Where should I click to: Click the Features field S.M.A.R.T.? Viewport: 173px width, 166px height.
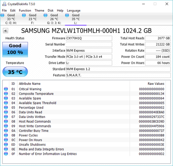tap(118, 75)
